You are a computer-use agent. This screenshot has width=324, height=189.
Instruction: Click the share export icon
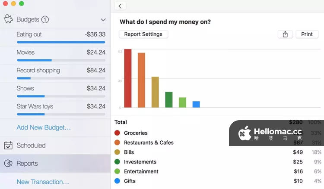point(285,34)
